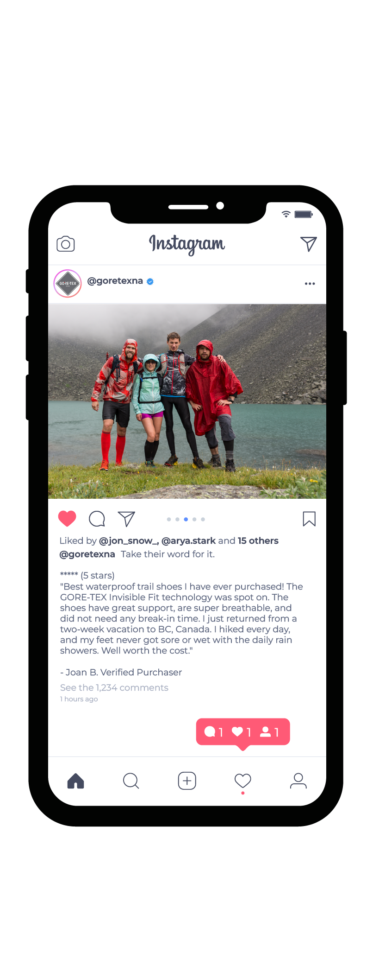
Task: Open @arya.stark profile from likes
Action: (x=188, y=540)
